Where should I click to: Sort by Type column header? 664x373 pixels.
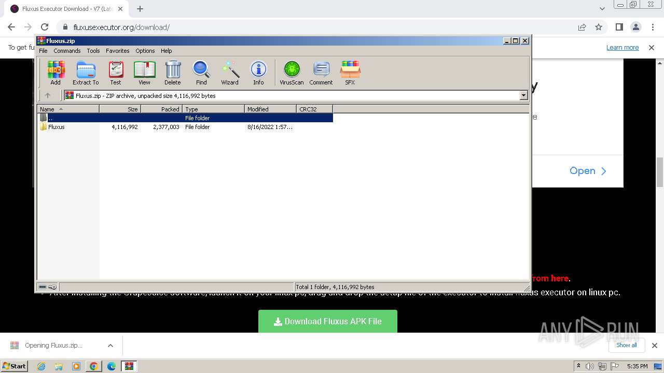tap(213, 109)
